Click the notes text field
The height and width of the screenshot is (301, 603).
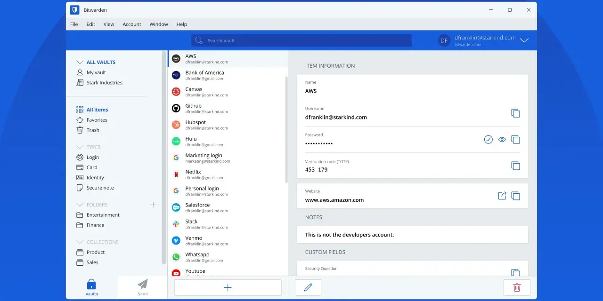pyautogui.click(x=412, y=235)
